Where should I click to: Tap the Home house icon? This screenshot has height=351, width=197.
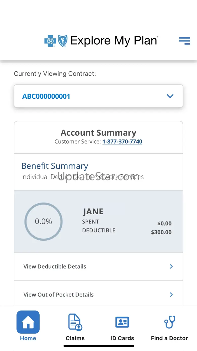point(28,322)
